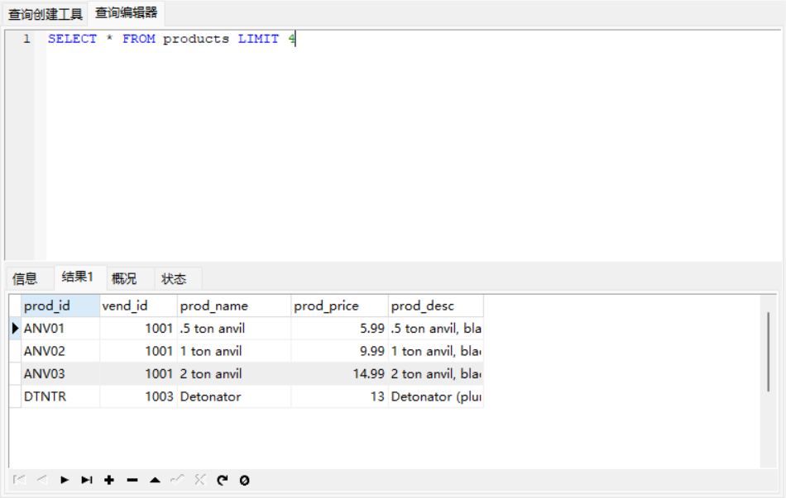
Task: Click the edit record triangle icon
Action: [155, 480]
